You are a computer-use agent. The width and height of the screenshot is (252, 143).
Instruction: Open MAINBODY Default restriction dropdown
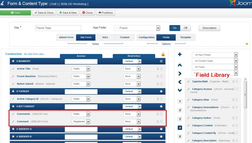click(x=132, y=61)
